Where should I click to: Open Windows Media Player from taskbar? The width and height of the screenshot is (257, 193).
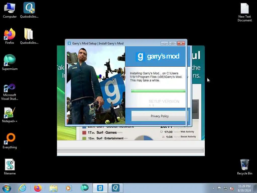click(x=69, y=188)
